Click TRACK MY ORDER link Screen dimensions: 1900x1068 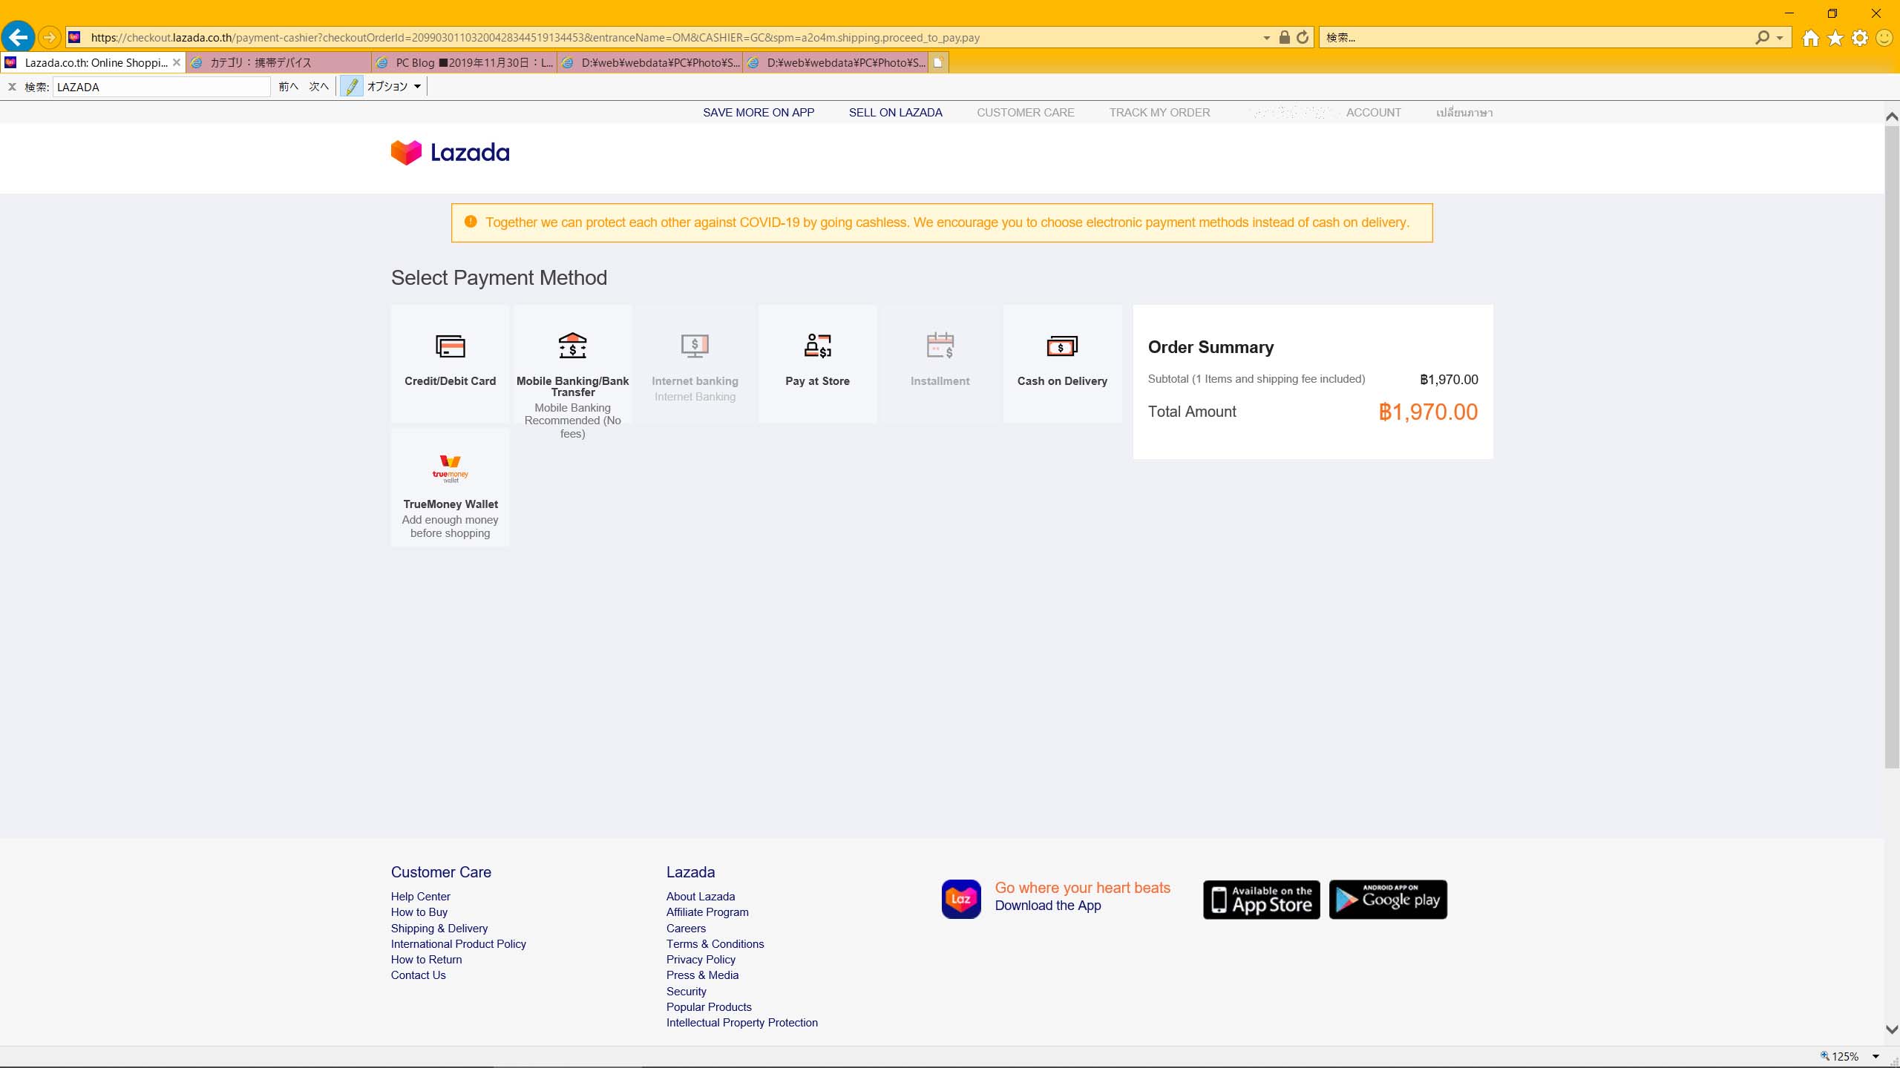[1159, 113]
